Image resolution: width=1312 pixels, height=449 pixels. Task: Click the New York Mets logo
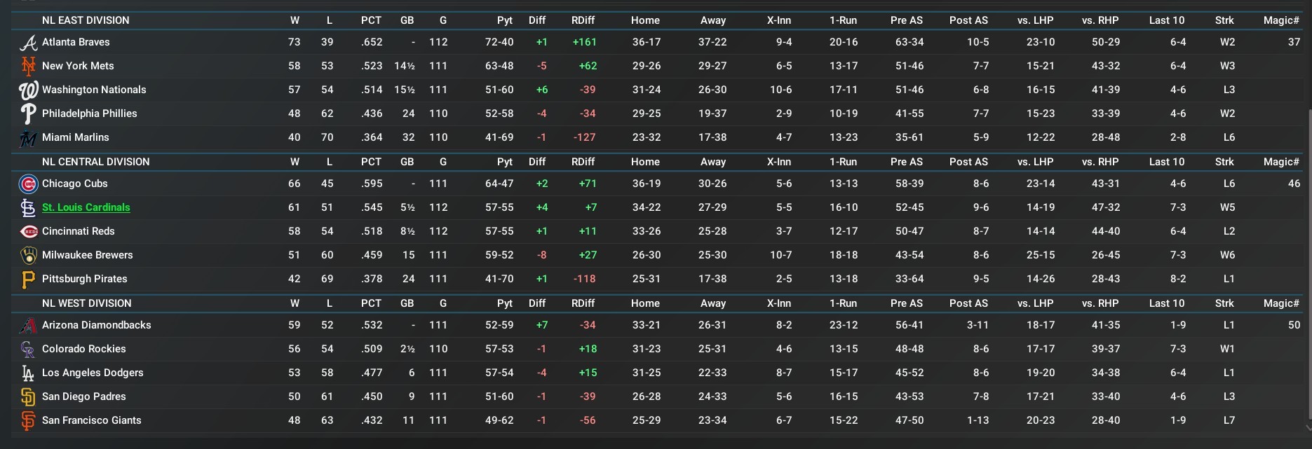click(28, 67)
